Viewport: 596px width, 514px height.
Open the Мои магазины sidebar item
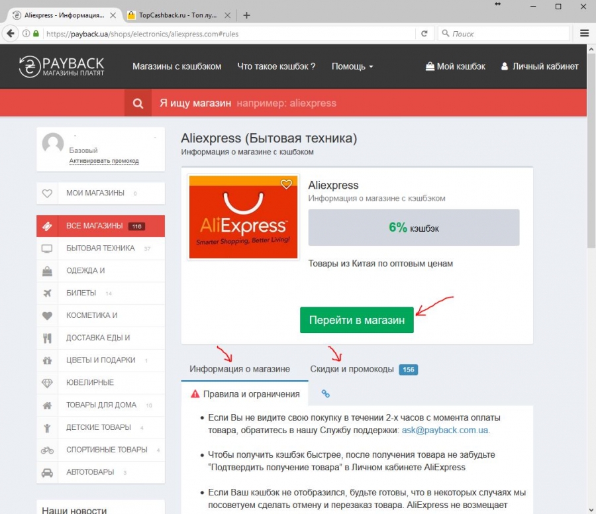101,193
